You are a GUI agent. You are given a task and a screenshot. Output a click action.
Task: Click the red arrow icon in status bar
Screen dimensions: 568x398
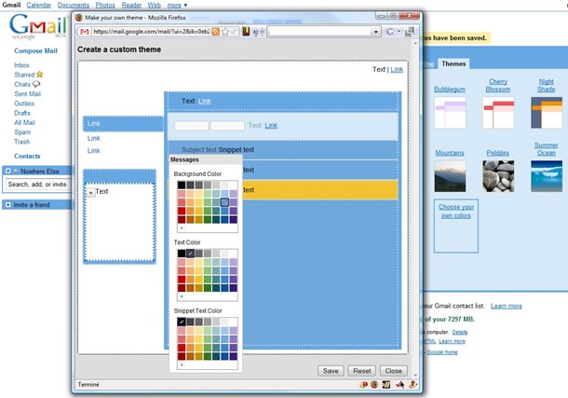[399, 385]
